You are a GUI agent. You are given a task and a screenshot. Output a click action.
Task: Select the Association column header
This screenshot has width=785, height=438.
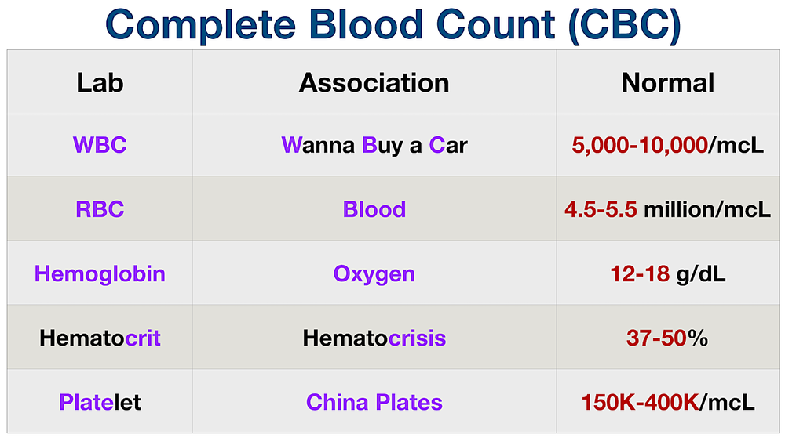coord(374,82)
